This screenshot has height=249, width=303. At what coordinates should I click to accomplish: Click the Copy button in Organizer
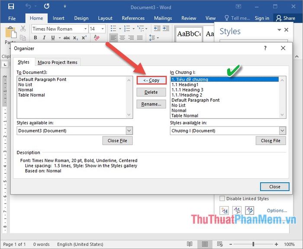[x=151, y=80]
